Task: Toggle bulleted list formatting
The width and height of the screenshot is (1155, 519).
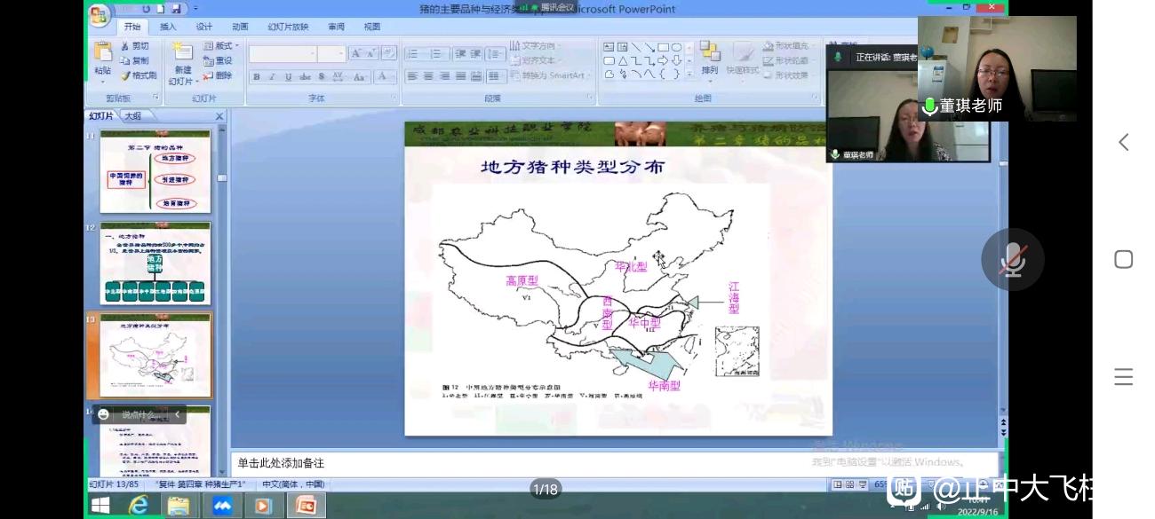Action: 415,53
